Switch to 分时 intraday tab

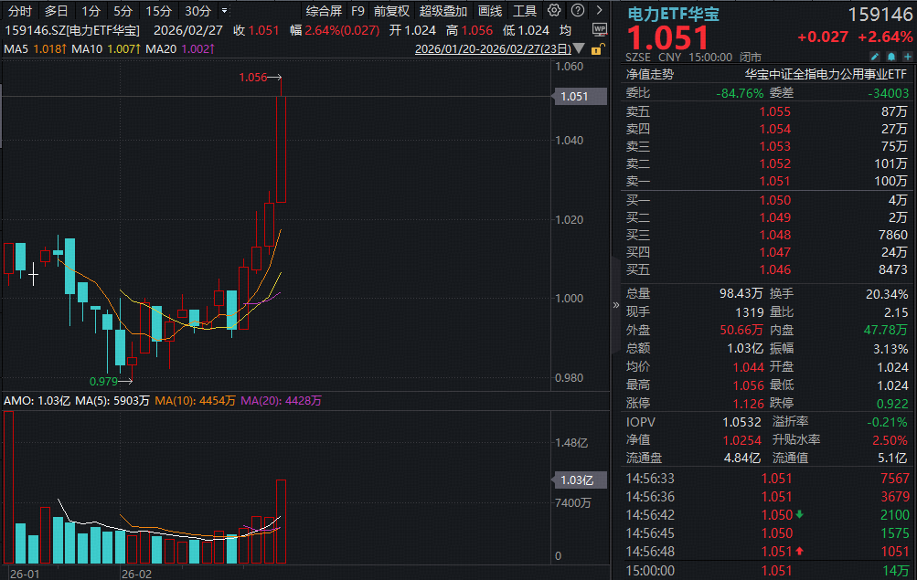[19, 11]
